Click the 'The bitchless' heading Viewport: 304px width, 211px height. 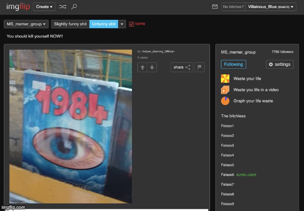pos(233,116)
